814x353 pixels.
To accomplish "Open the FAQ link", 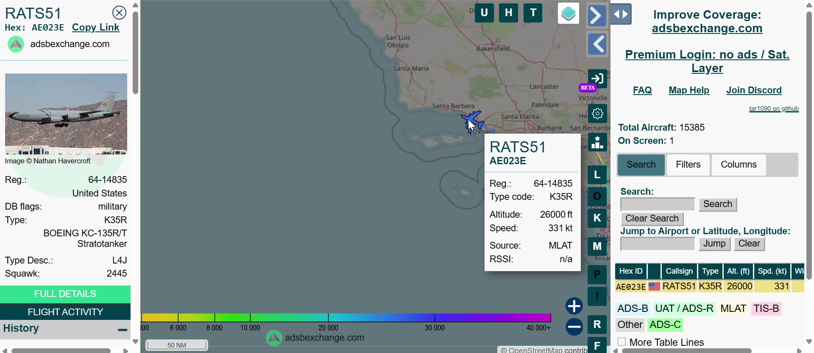I will point(642,90).
